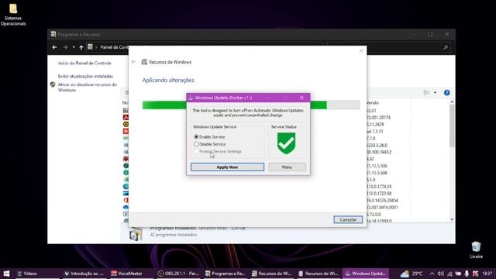Click Ativar ou desativar recursos do Windows
The width and height of the screenshot is (496, 279).
(x=88, y=88)
